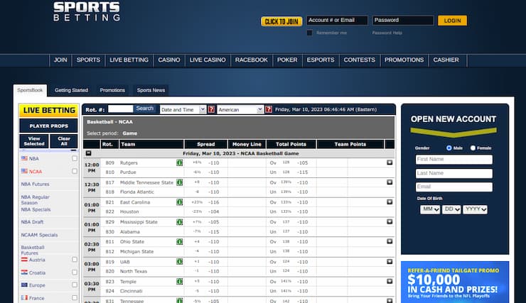Click the LOGIN button

click(452, 21)
